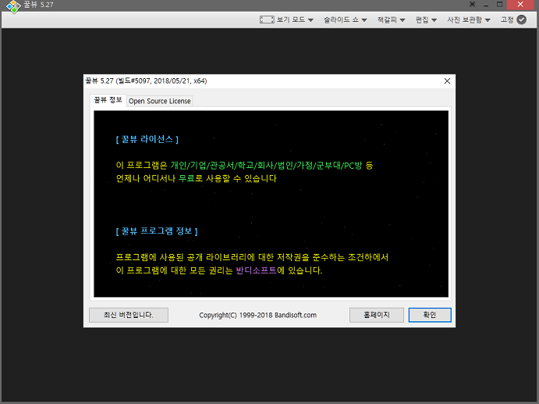Click the [ 꿀뷰 프로그램 정보 ] heading
The width and height of the screenshot is (539, 404).
coord(157,231)
